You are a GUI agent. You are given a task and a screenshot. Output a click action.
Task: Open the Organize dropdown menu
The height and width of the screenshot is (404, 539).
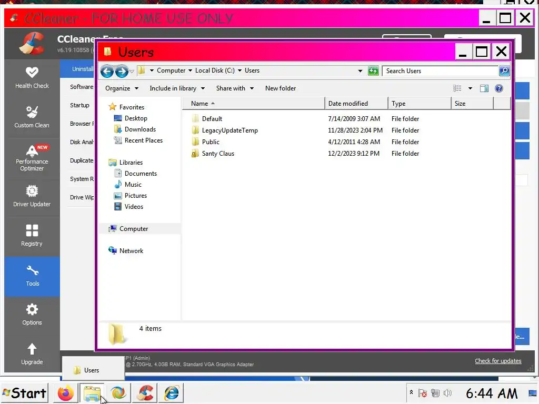pyautogui.click(x=122, y=88)
